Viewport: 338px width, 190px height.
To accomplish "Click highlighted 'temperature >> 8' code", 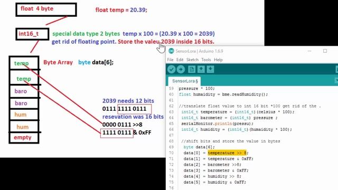I will coord(227,153).
